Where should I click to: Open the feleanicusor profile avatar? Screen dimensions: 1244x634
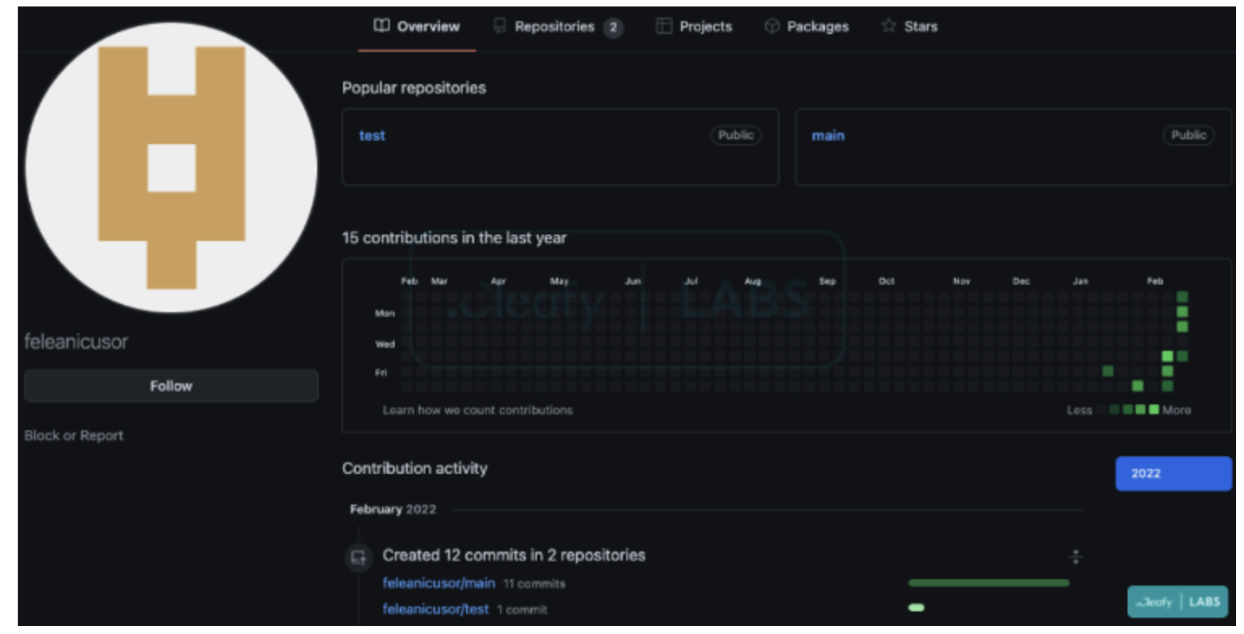coord(171,167)
